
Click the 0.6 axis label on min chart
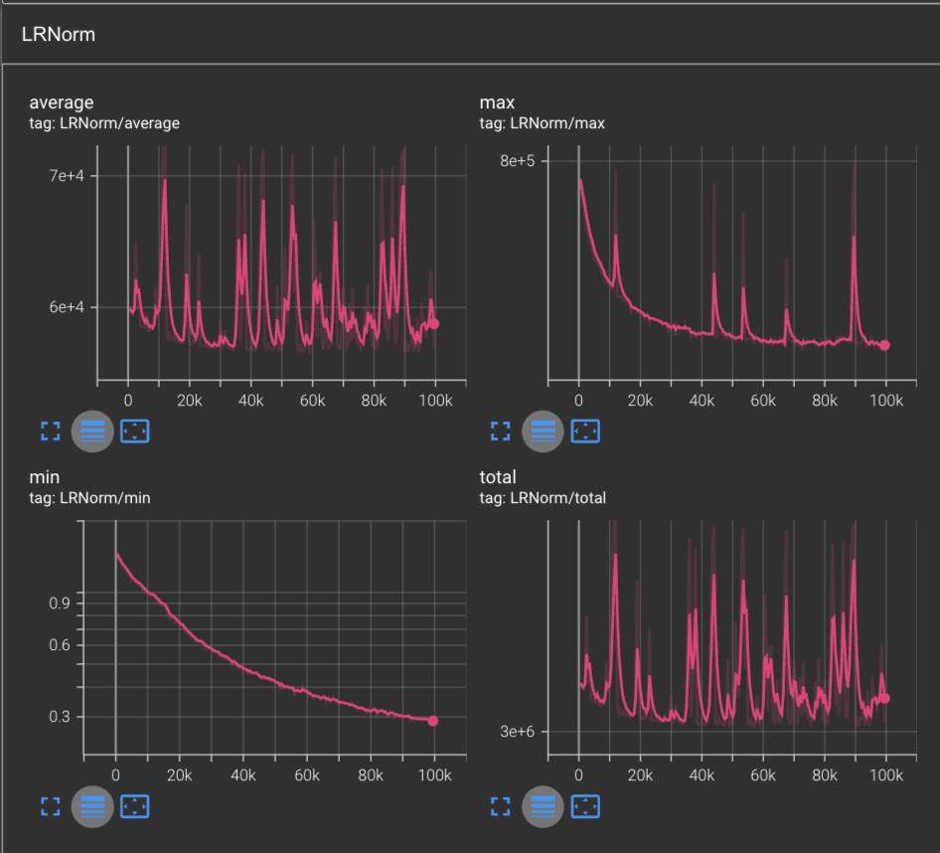[60, 645]
